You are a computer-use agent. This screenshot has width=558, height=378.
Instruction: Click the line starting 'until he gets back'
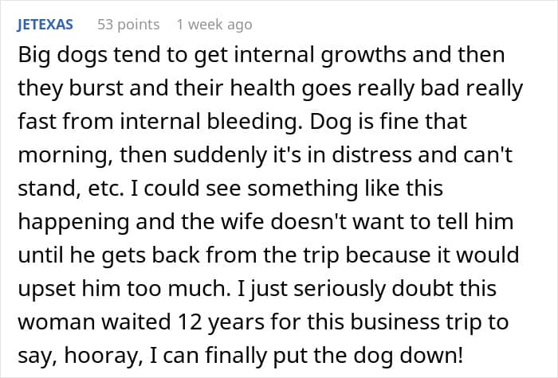269,255
